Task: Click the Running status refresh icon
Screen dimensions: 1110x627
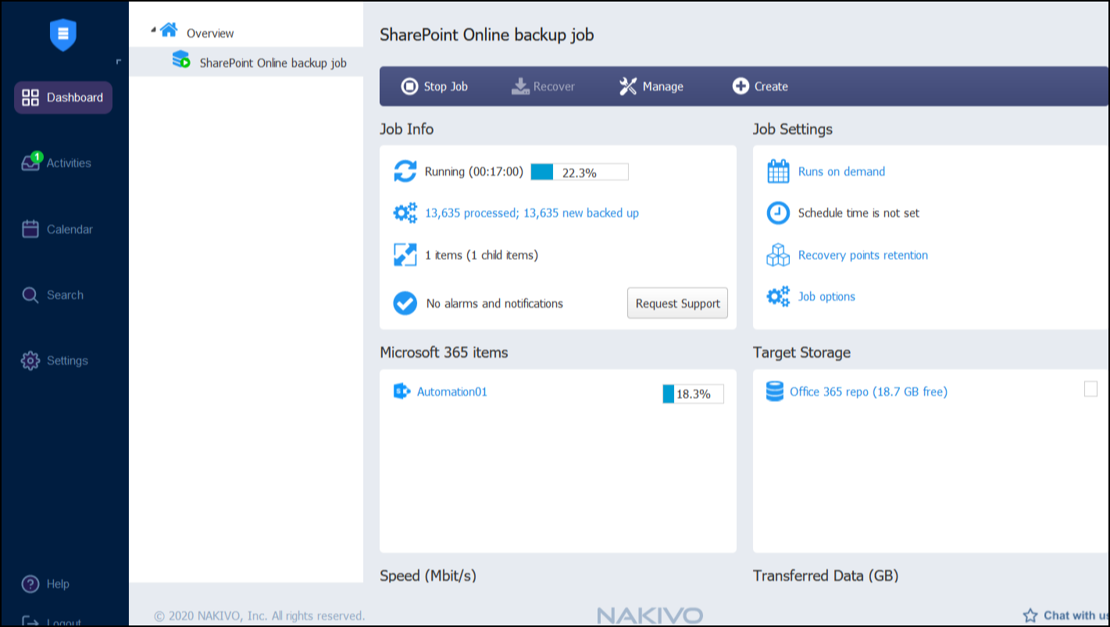Action: tap(405, 171)
